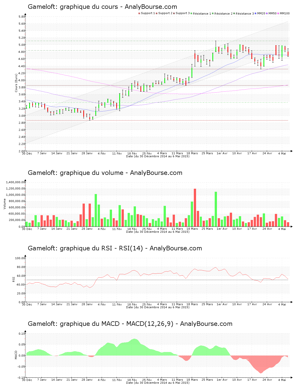Click the red Support 1 legend swatch
The image size is (302, 390).
tap(139, 13)
